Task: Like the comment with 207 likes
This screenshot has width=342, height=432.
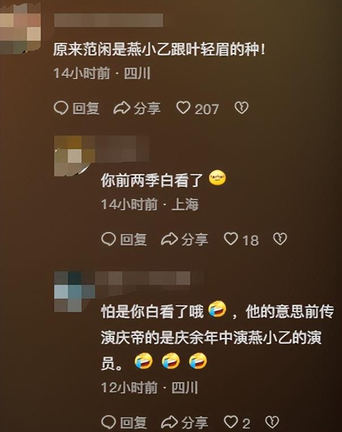Action: click(x=183, y=108)
